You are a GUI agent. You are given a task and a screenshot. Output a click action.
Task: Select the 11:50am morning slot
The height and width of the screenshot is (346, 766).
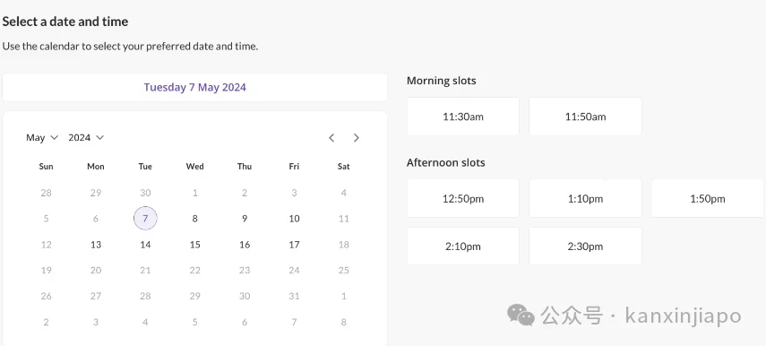tap(585, 117)
